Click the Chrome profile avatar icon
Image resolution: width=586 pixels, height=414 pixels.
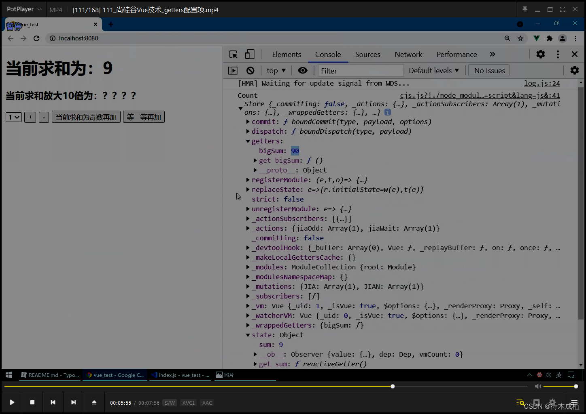(562, 38)
